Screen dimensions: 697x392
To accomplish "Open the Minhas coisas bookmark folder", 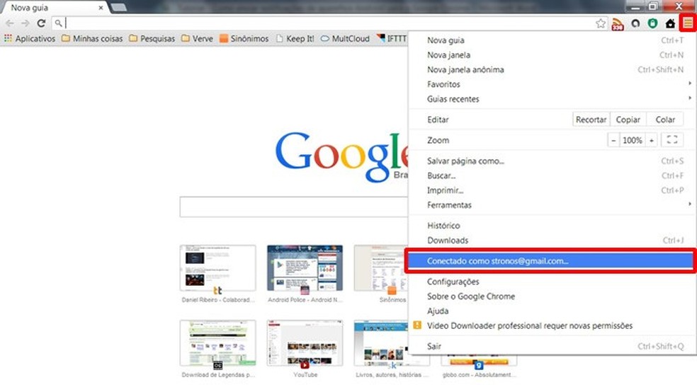I will point(92,39).
